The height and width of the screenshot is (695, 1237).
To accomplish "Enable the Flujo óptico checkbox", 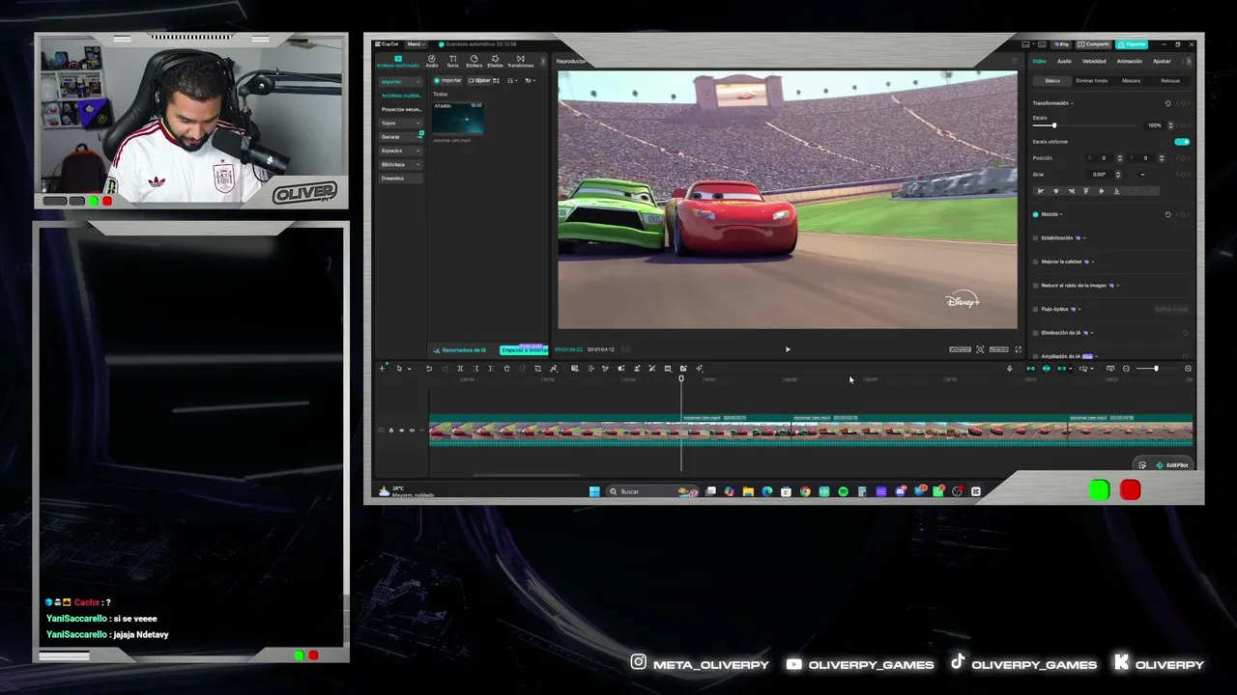I will click(1036, 309).
